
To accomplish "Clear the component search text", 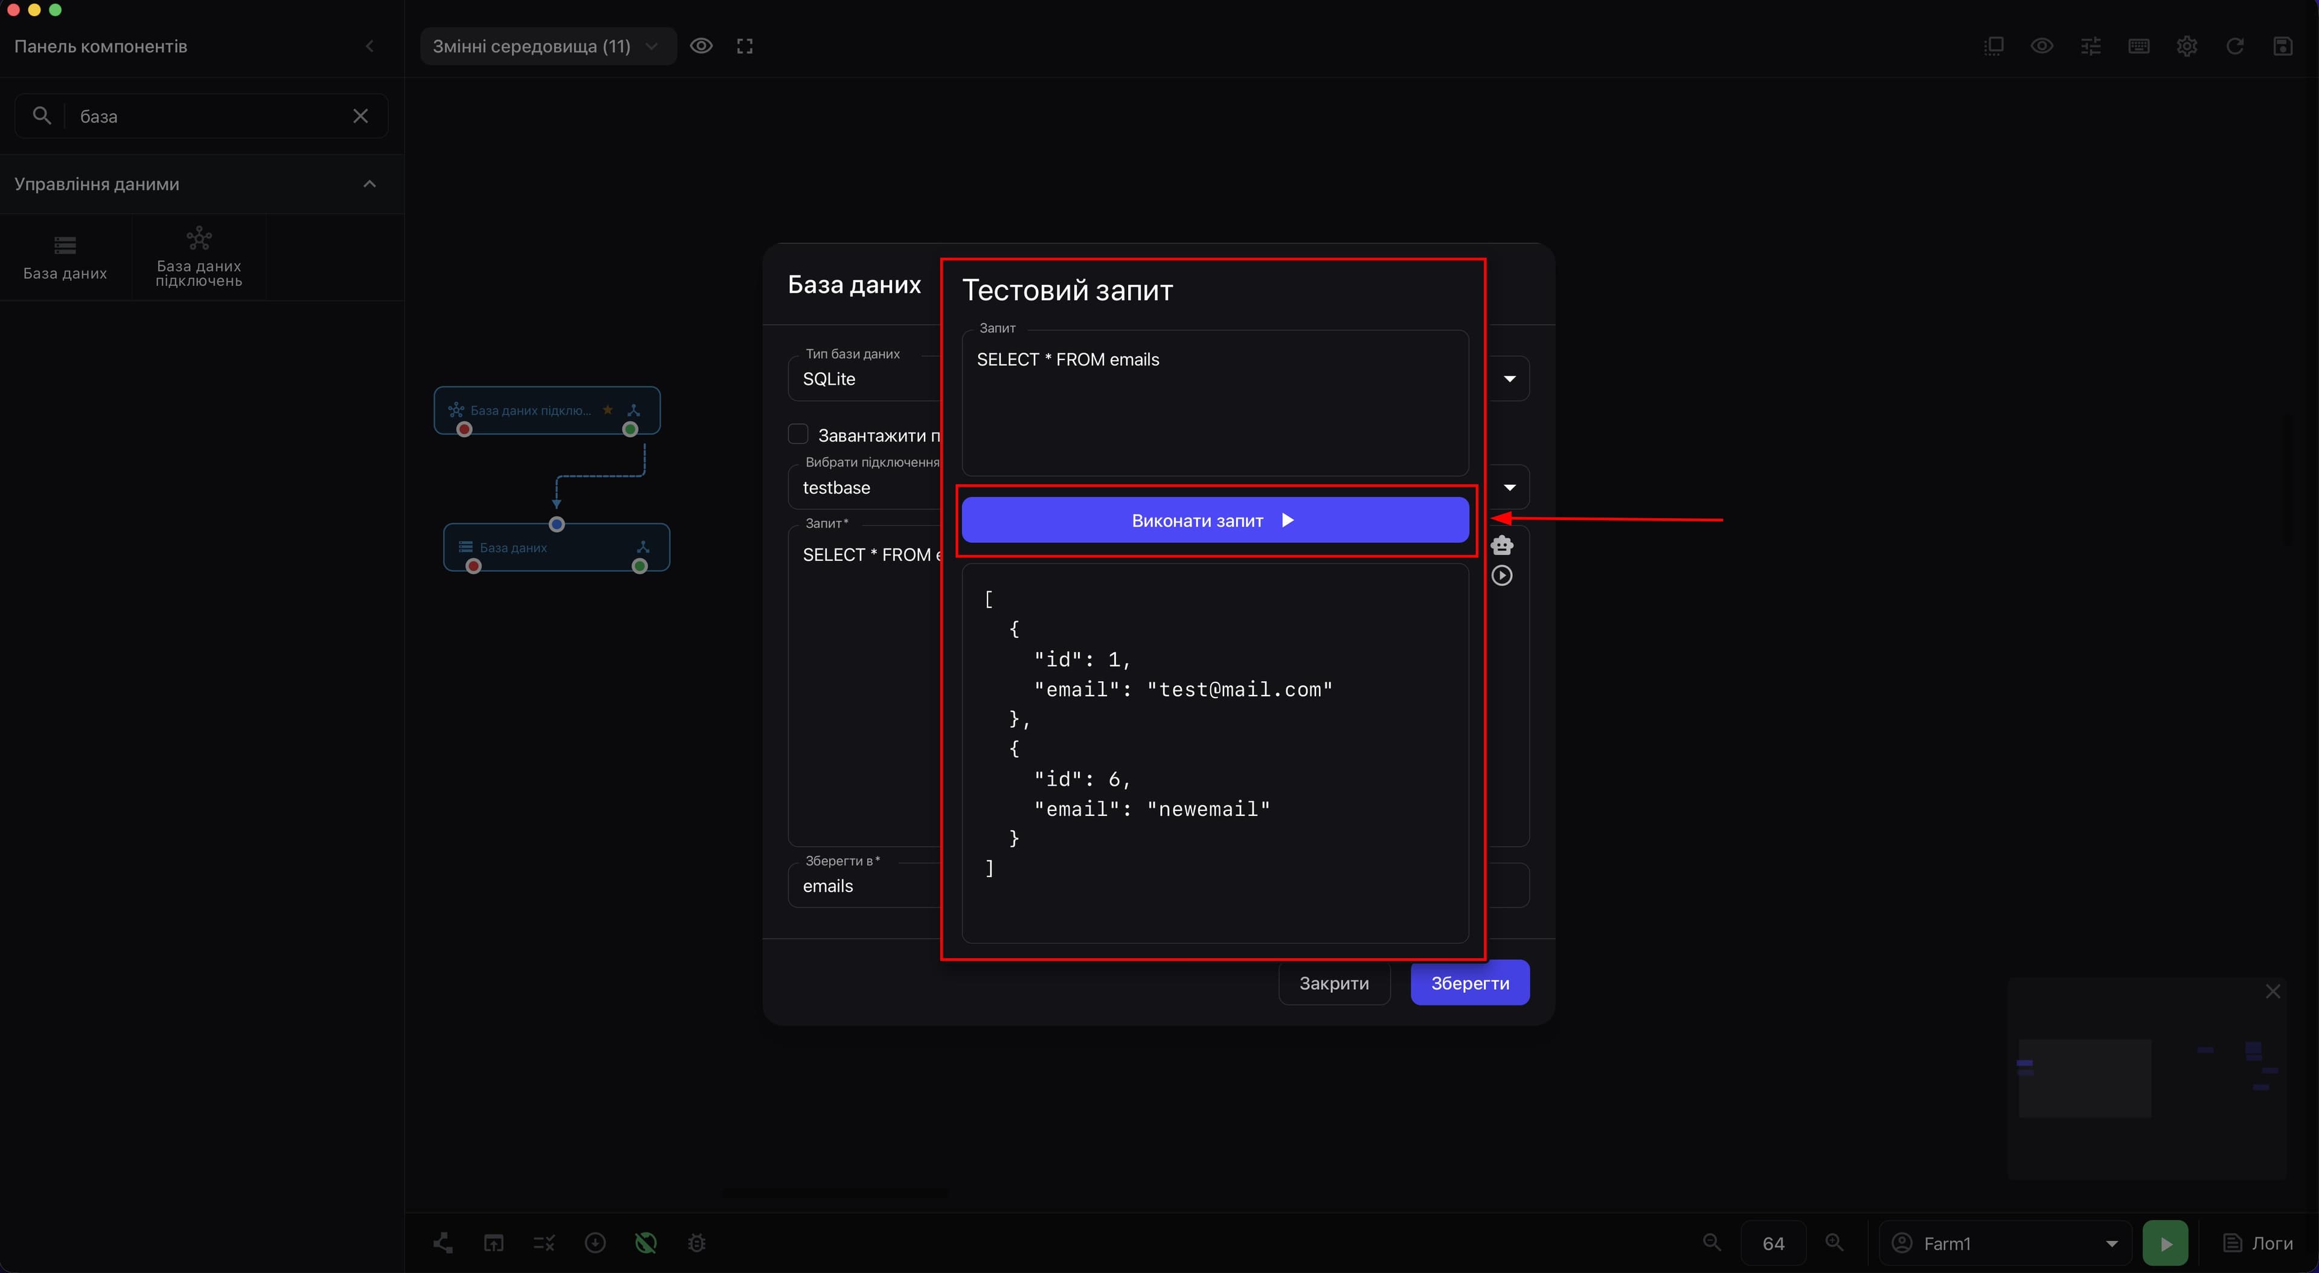I will coord(360,116).
